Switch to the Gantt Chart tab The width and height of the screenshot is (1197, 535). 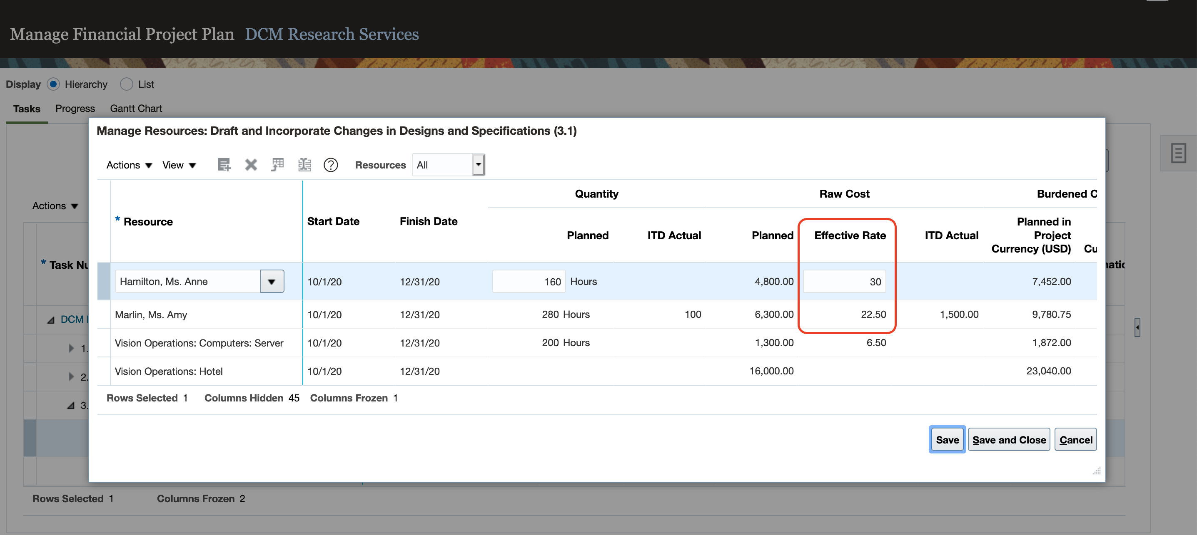coord(136,109)
